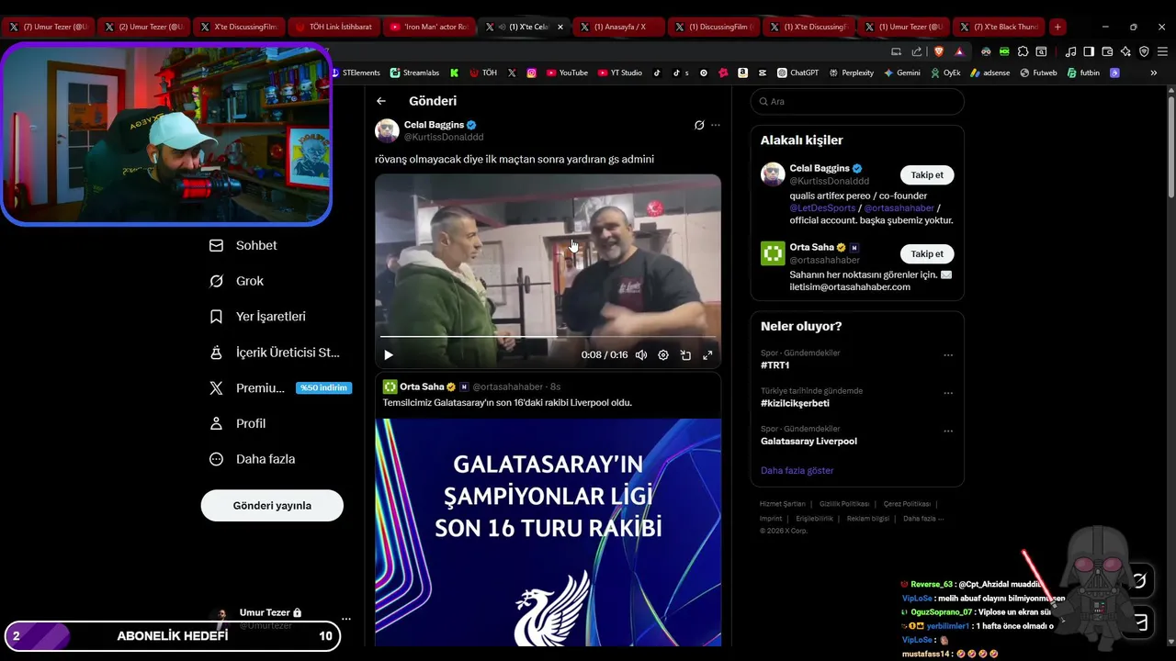Open #TRT1 trending topic

coord(775,365)
